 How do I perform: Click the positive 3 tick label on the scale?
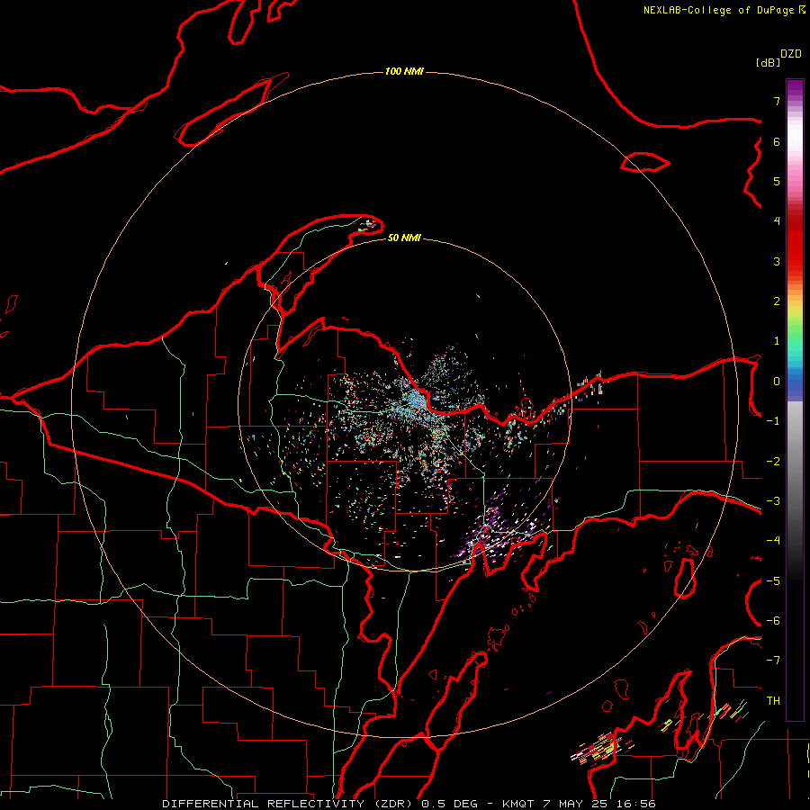pos(777,261)
